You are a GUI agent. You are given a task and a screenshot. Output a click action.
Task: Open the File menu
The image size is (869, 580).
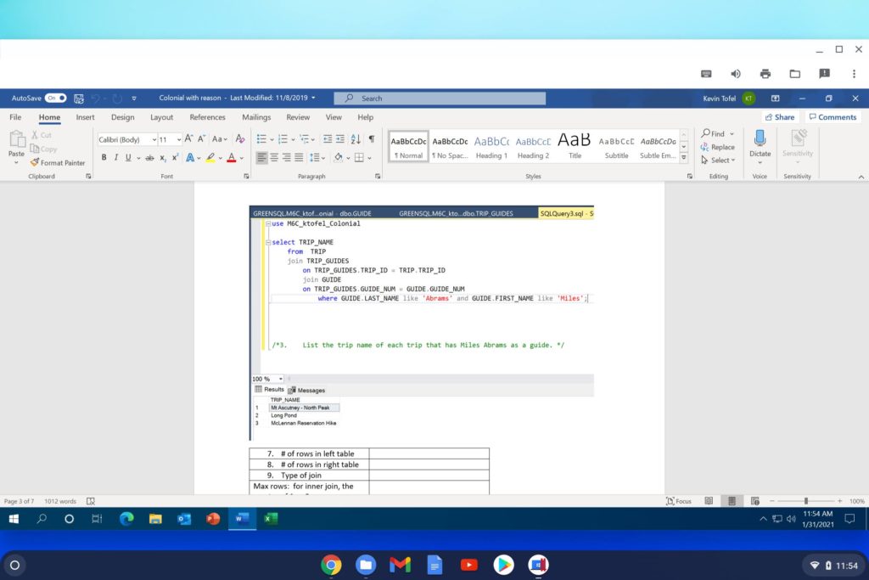coord(15,117)
